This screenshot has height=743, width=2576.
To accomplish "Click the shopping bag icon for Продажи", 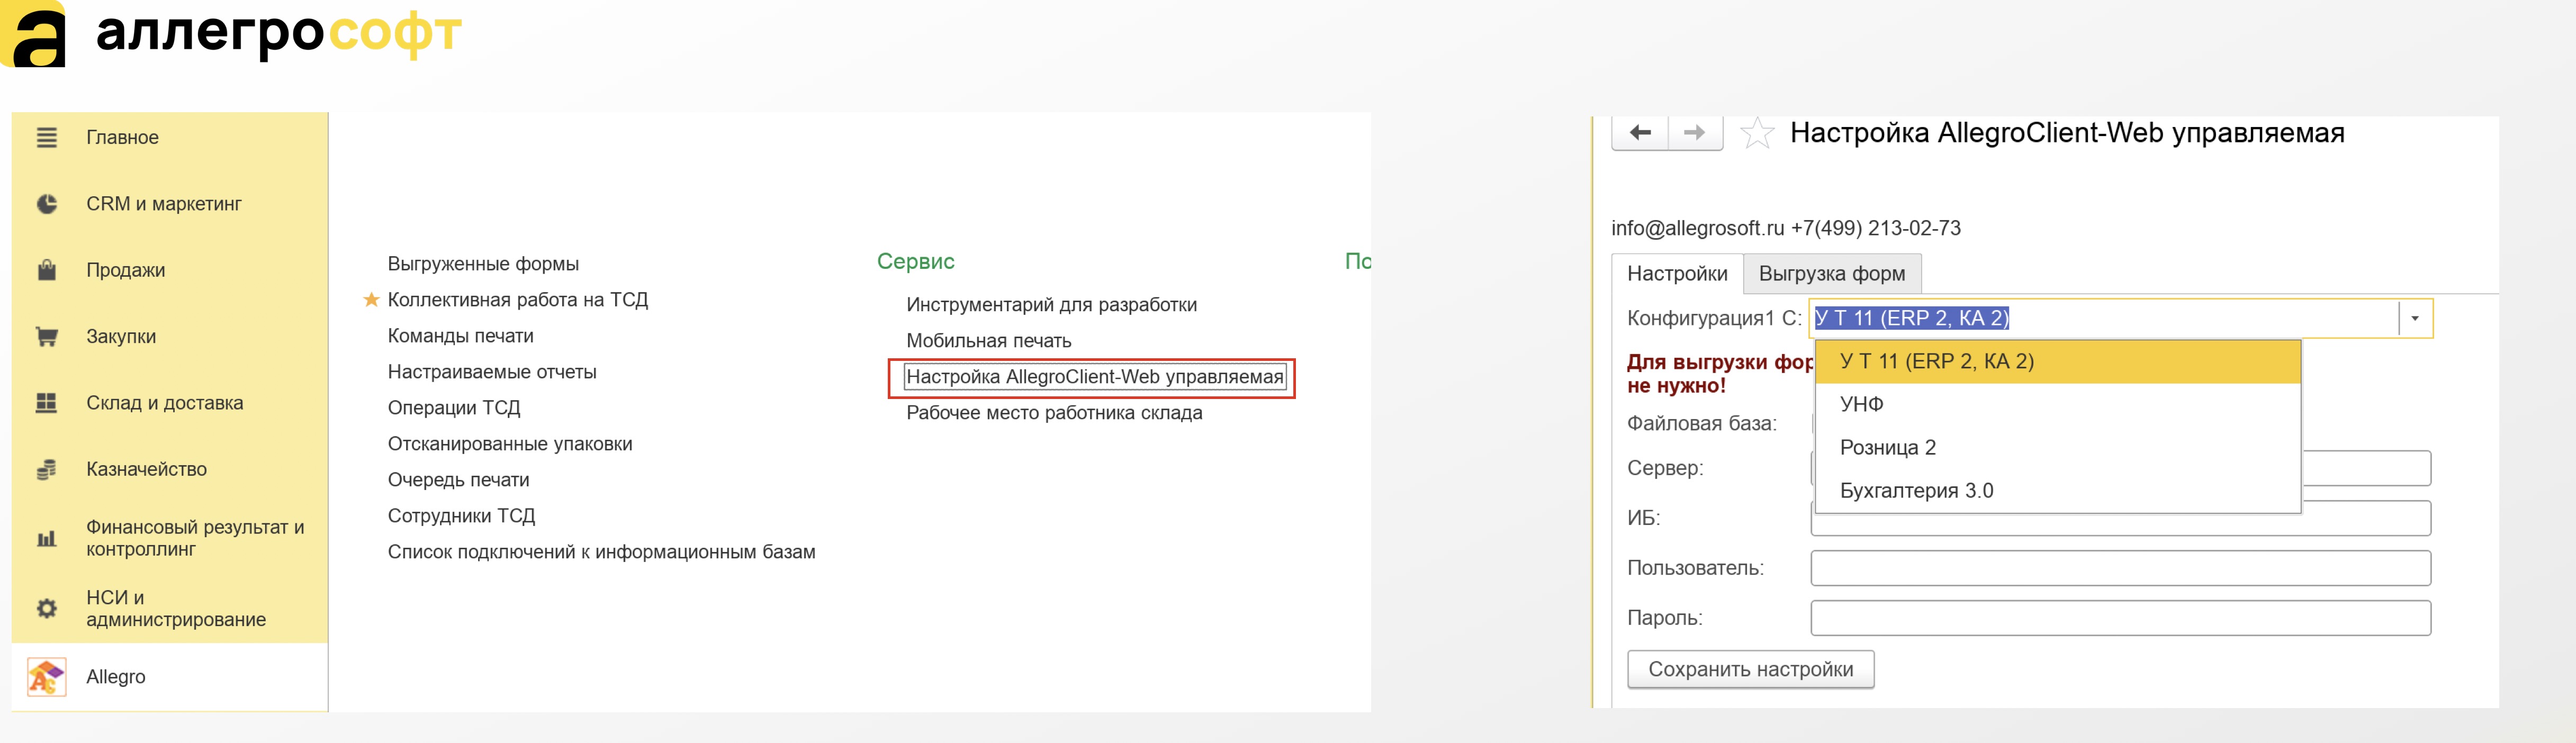I will 47,270.
